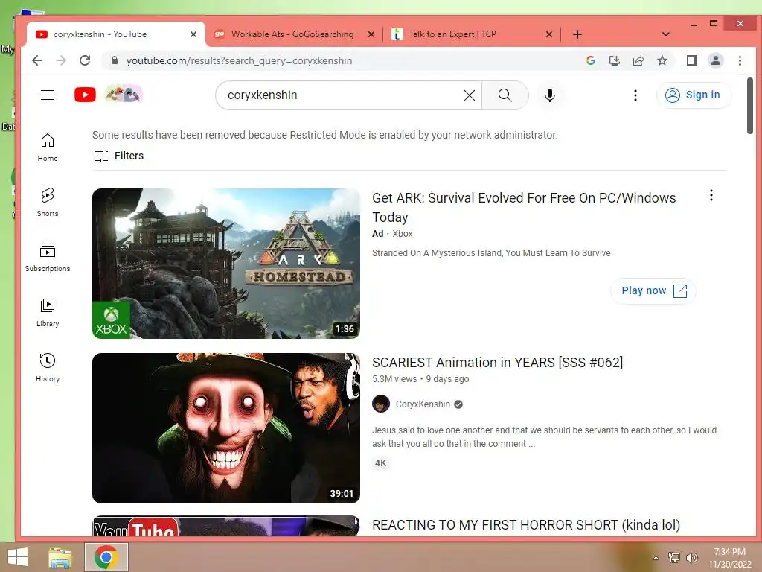Click the browser Back arrow
The width and height of the screenshot is (762, 572).
tap(37, 60)
